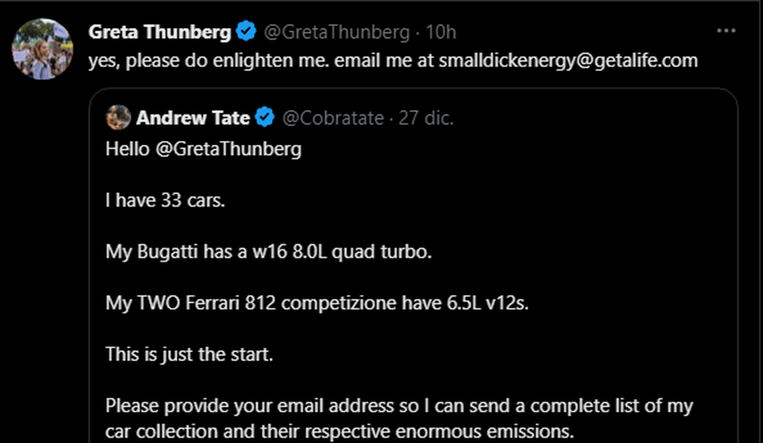The height and width of the screenshot is (443, 763).
Task: Click the "Please provide your email address" line
Action: coord(399,405)
